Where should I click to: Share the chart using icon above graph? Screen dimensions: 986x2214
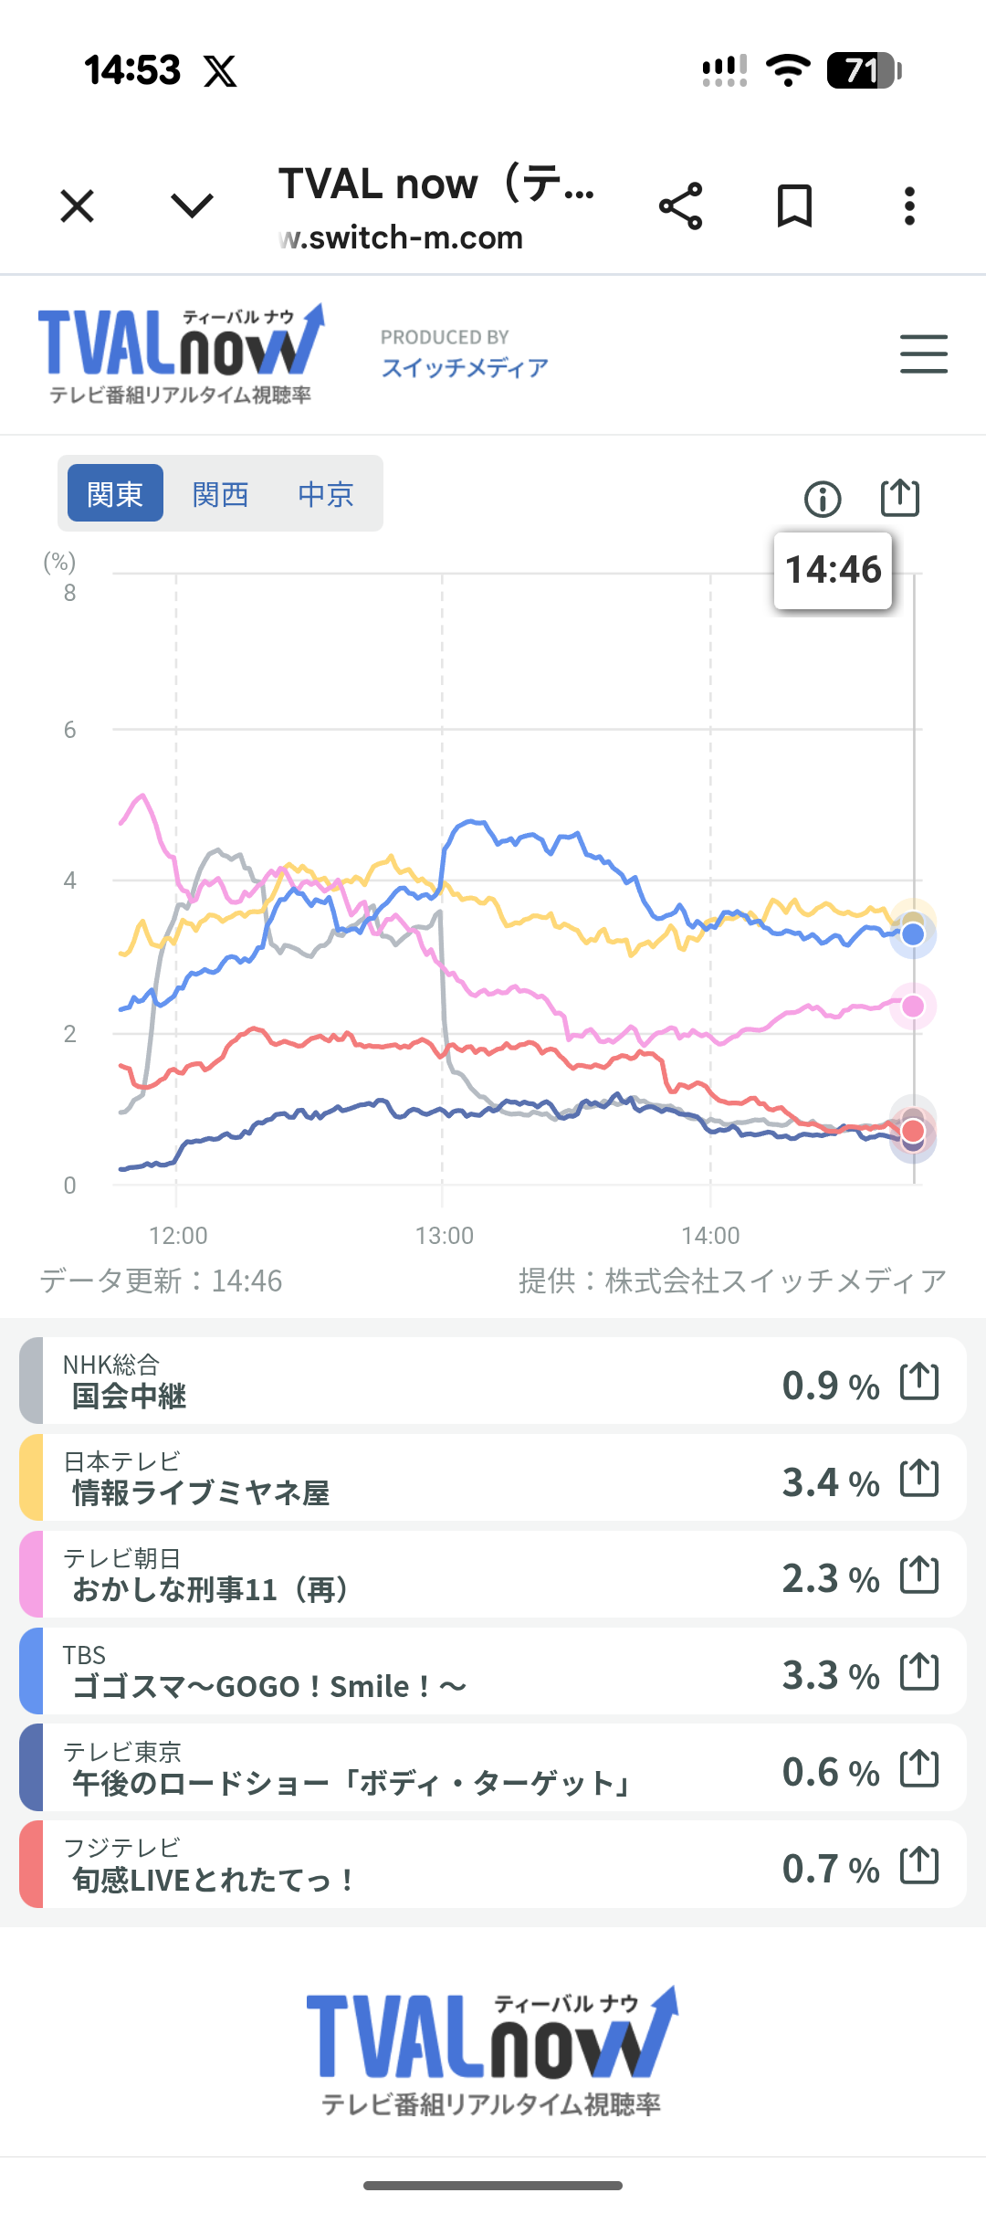pos(899,498)
